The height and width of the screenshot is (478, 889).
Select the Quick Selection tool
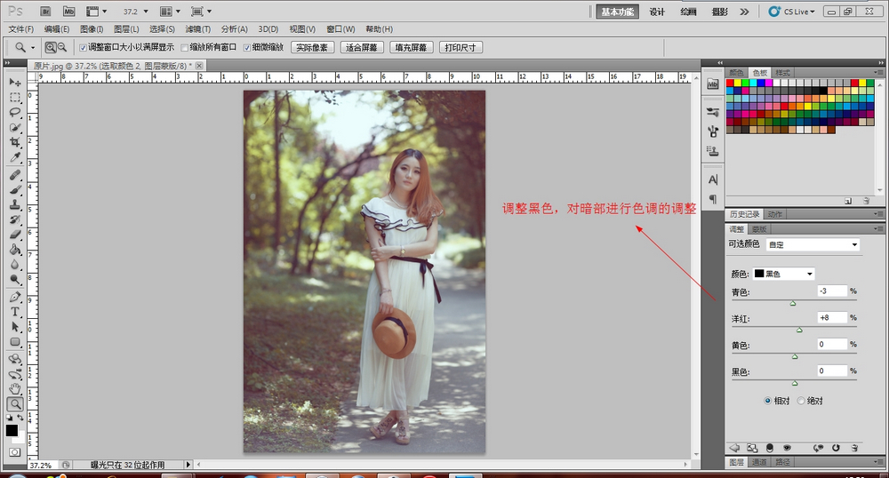[14, 127]
